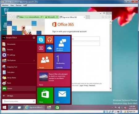Click the taskbar search magnifier icon
The width and height of the screenshot is (139, 114).
(12, 107)
